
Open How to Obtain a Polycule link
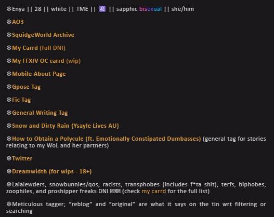click(x=107, y=139)
